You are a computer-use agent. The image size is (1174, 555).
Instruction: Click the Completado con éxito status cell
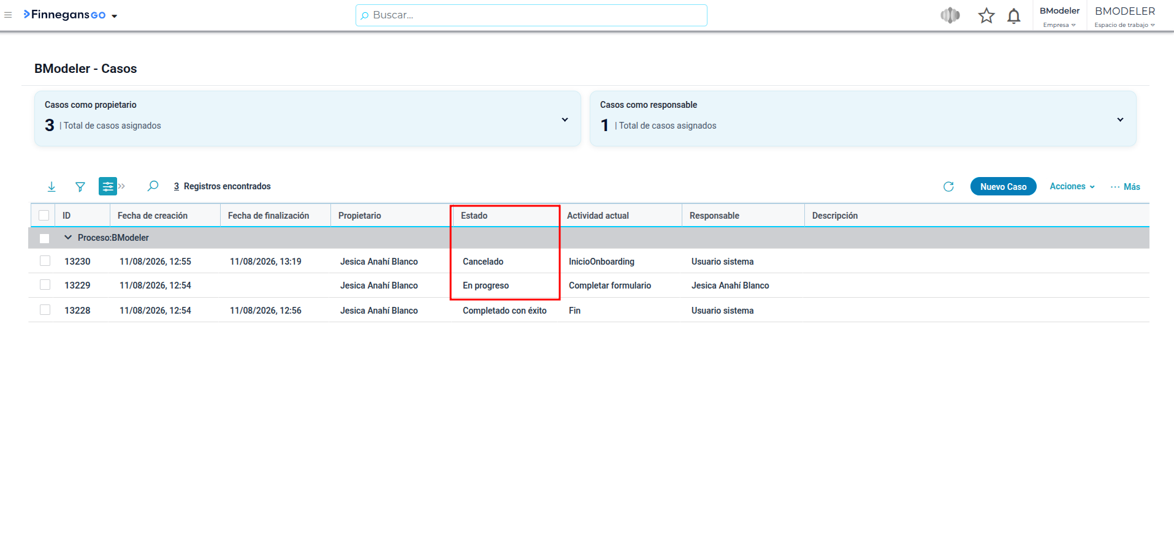point(505,310)
